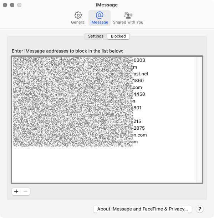Select the blocked entry ending in 1860
This screenshot has width=214, height=218.
click(104, 81)
